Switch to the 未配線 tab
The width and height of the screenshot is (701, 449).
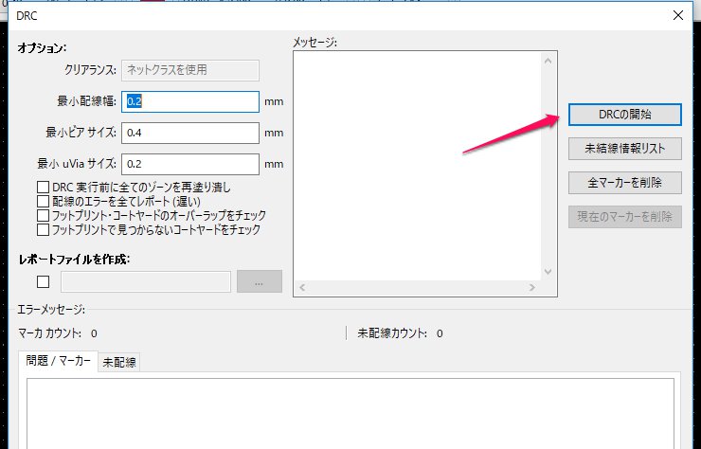118,362
